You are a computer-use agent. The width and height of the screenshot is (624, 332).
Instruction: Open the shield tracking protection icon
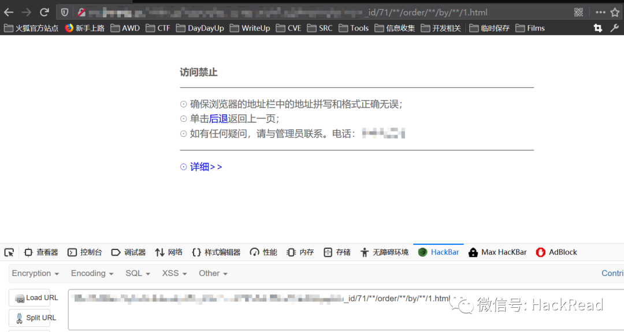coord(65,12)
